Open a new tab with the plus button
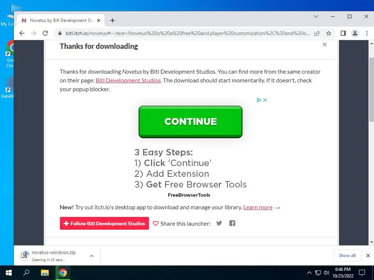This screenshot has height=280, width=374. pos(112,20)
